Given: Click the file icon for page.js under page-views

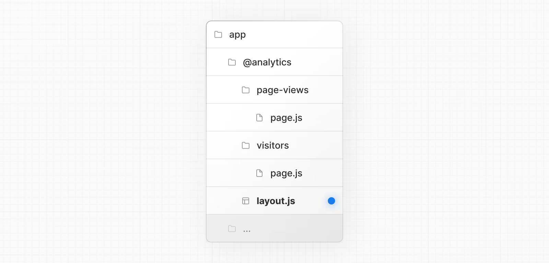Looking at the screenshot, I should (x=259, y=117).
